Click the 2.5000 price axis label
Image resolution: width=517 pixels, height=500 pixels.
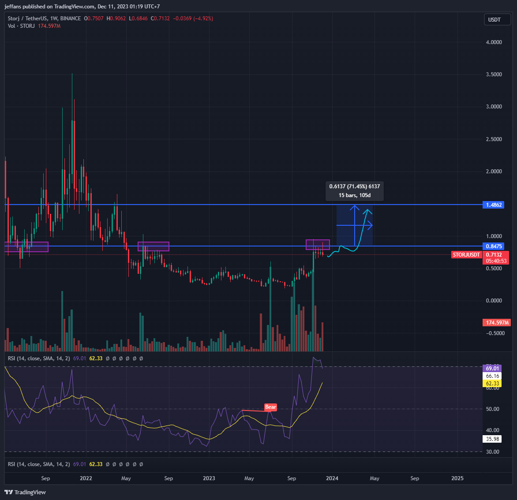[494, 139]
